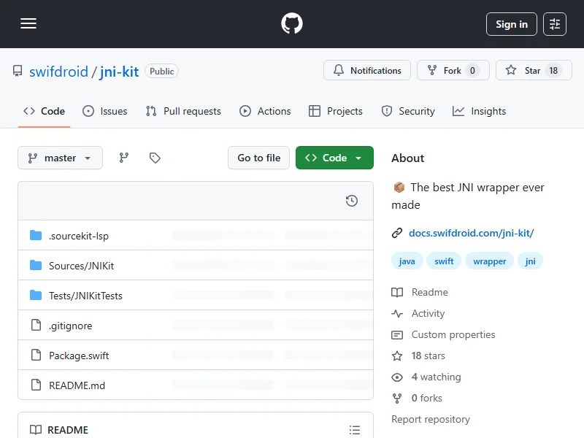Image resolution: width=584 pixels, height=438 pixels.
Task: Expand the master branch dropdown
Action: (60, 158)
